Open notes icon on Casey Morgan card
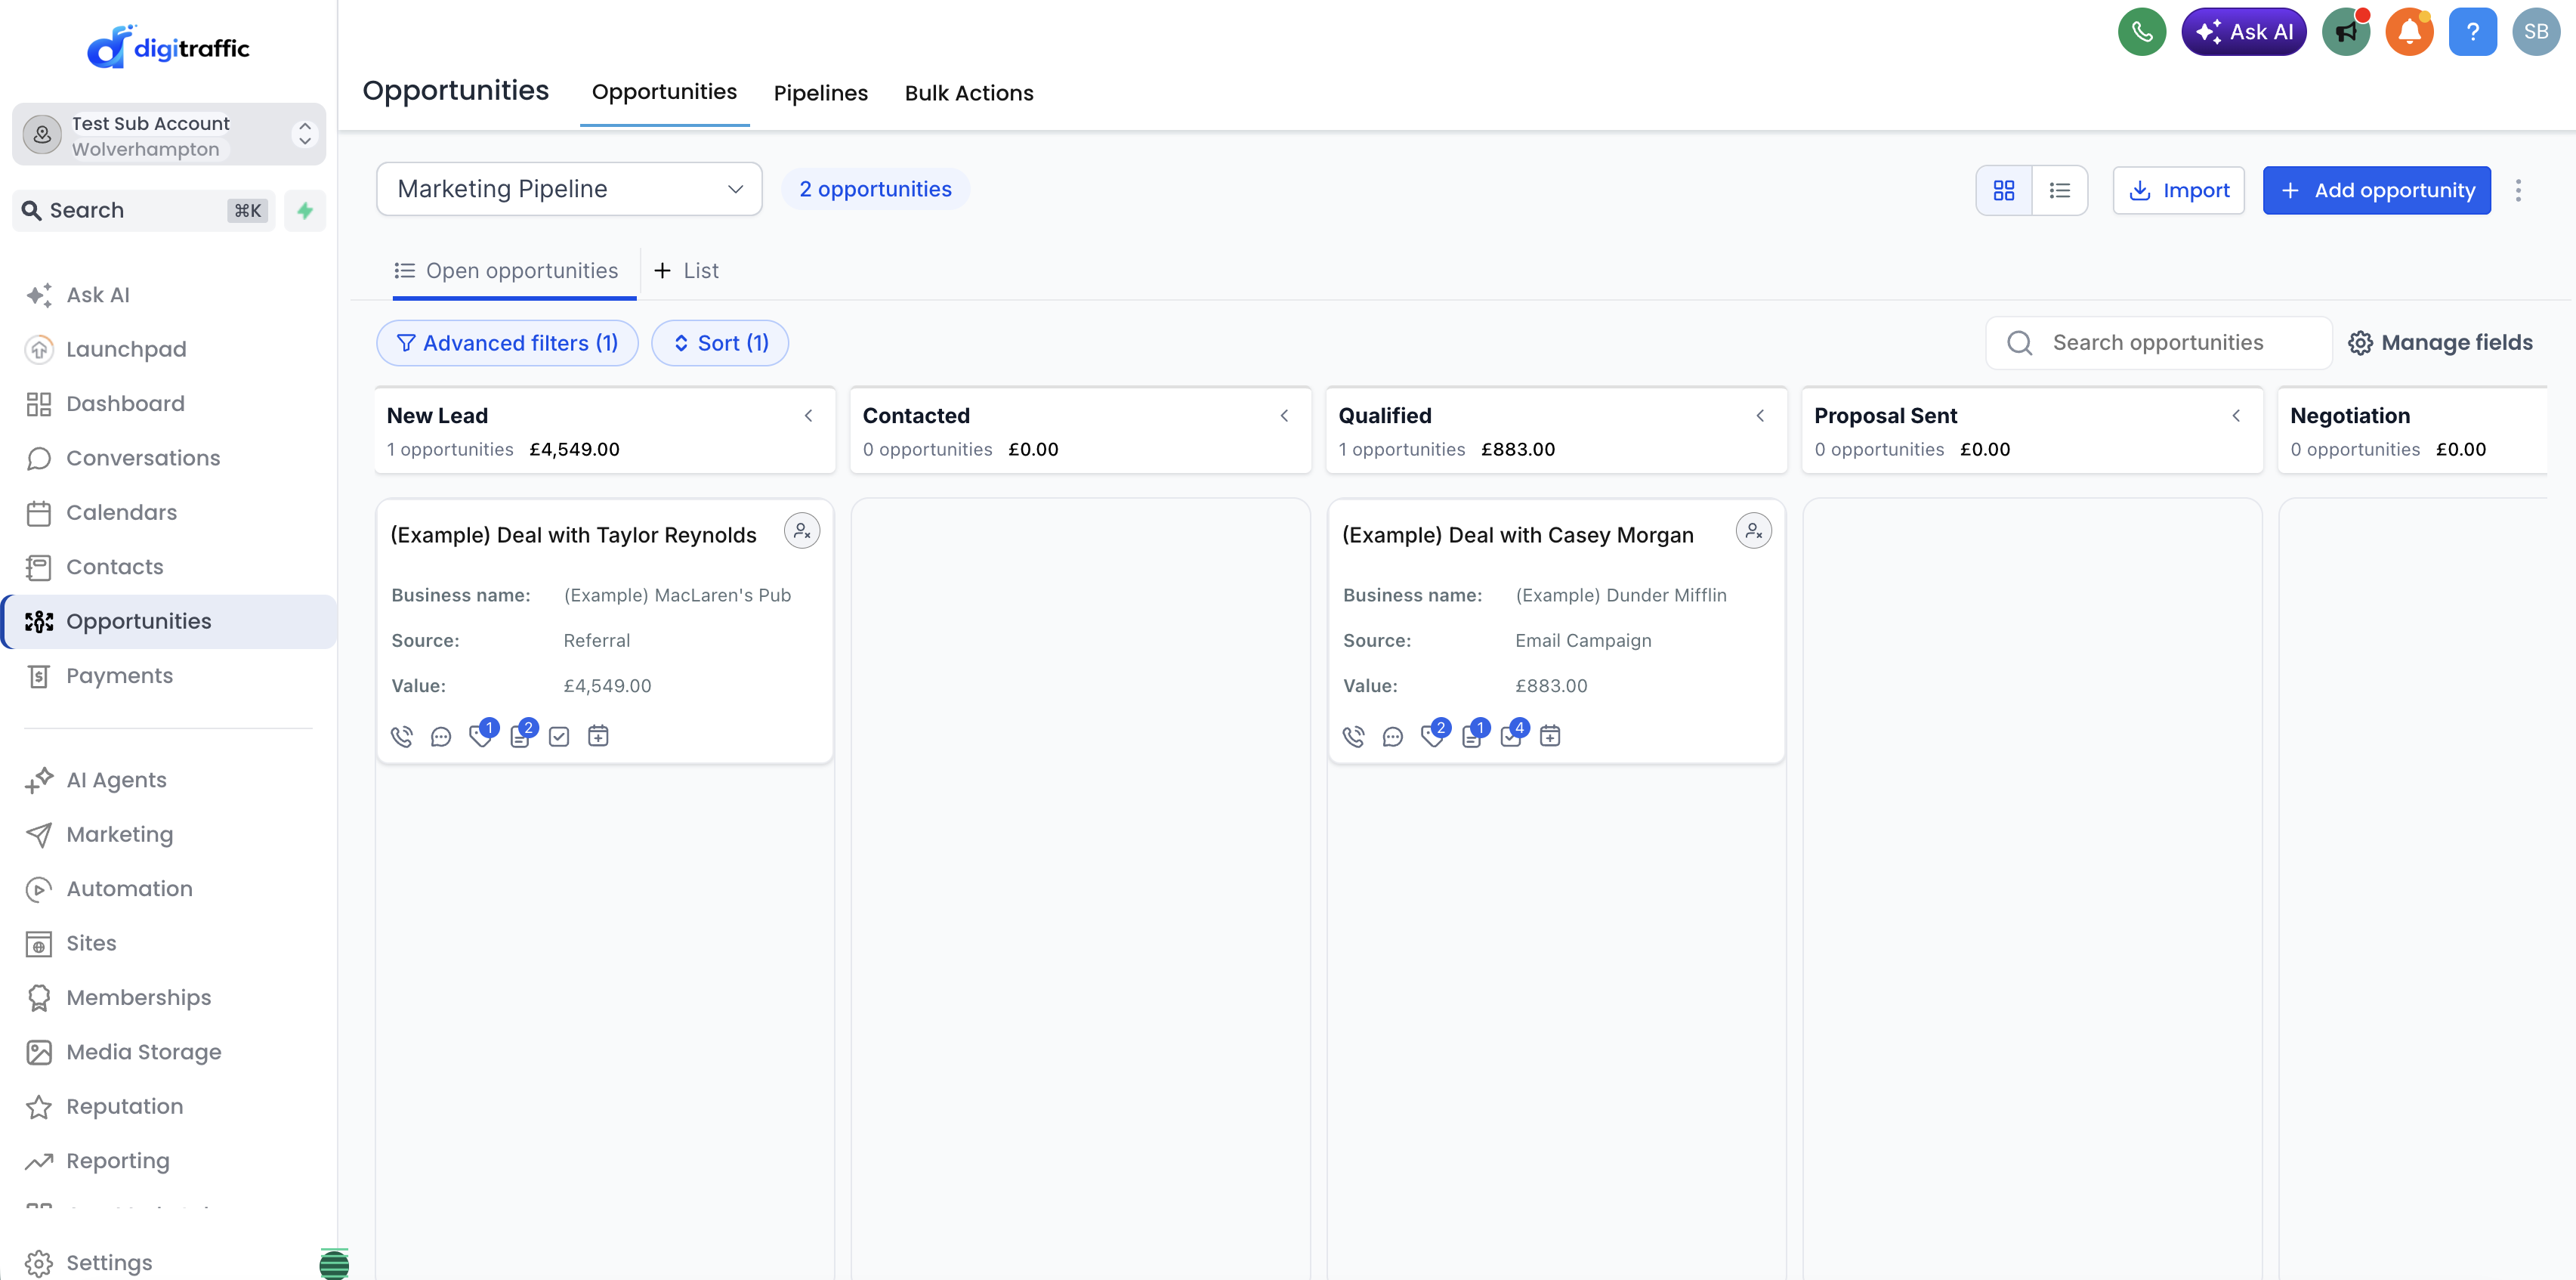Viewport: 2576px width, 1280px height. 1472,736
